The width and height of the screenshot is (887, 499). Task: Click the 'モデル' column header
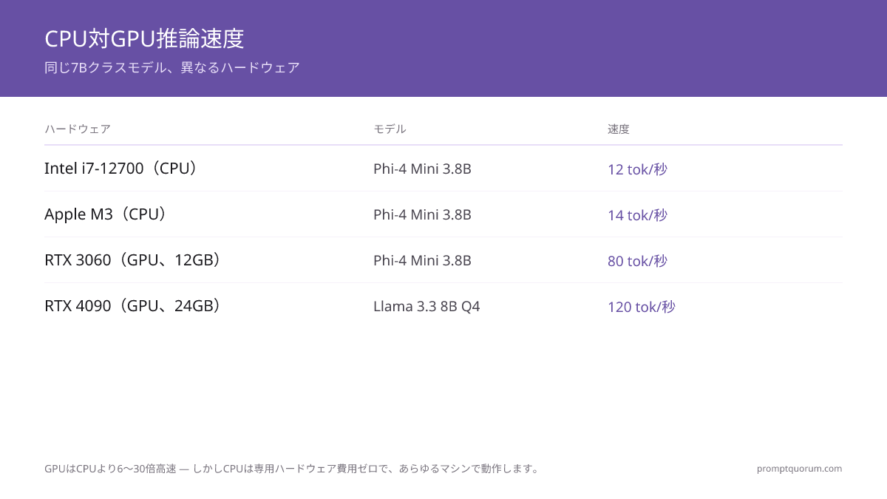pos(390,129)
